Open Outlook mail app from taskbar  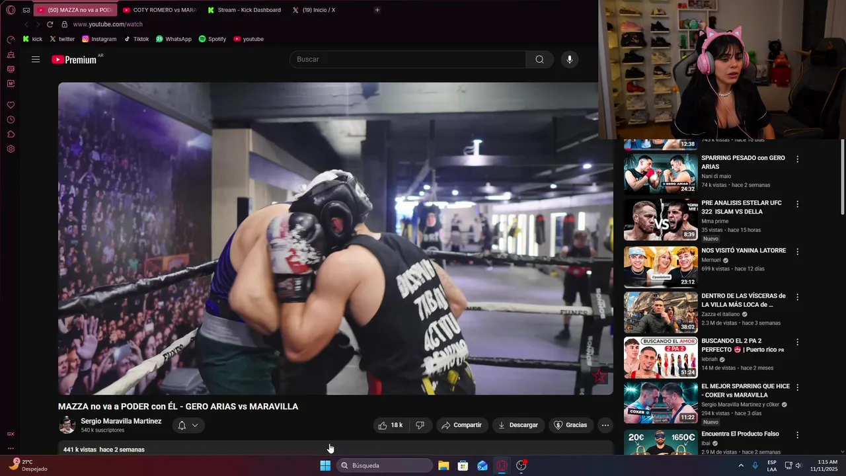pos(482,465)
